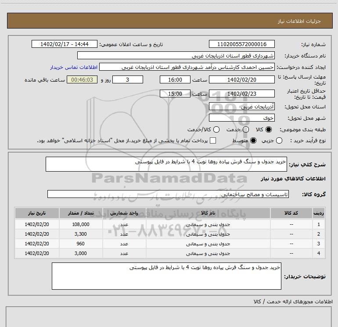Click the buyer organization name field
Image resolution: width=338 pixels, height=327 pixels.
coord(176,56)
